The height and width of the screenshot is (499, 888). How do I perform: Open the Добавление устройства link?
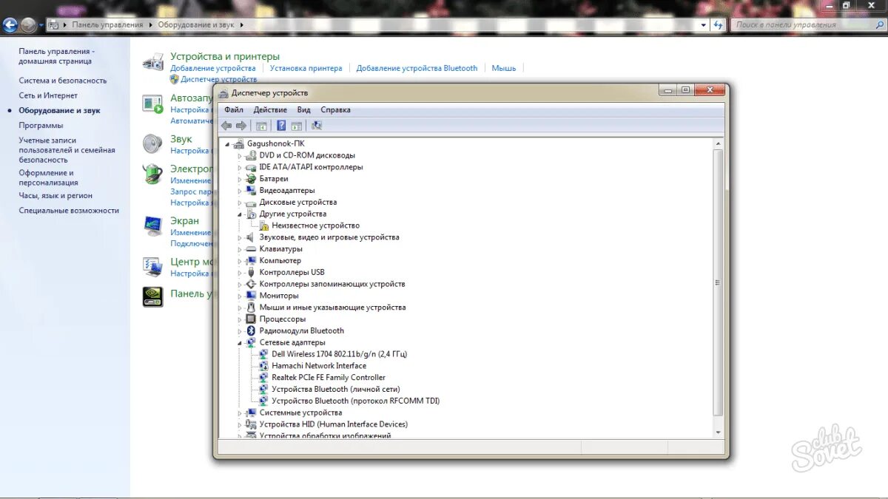(x=213, y=68)
